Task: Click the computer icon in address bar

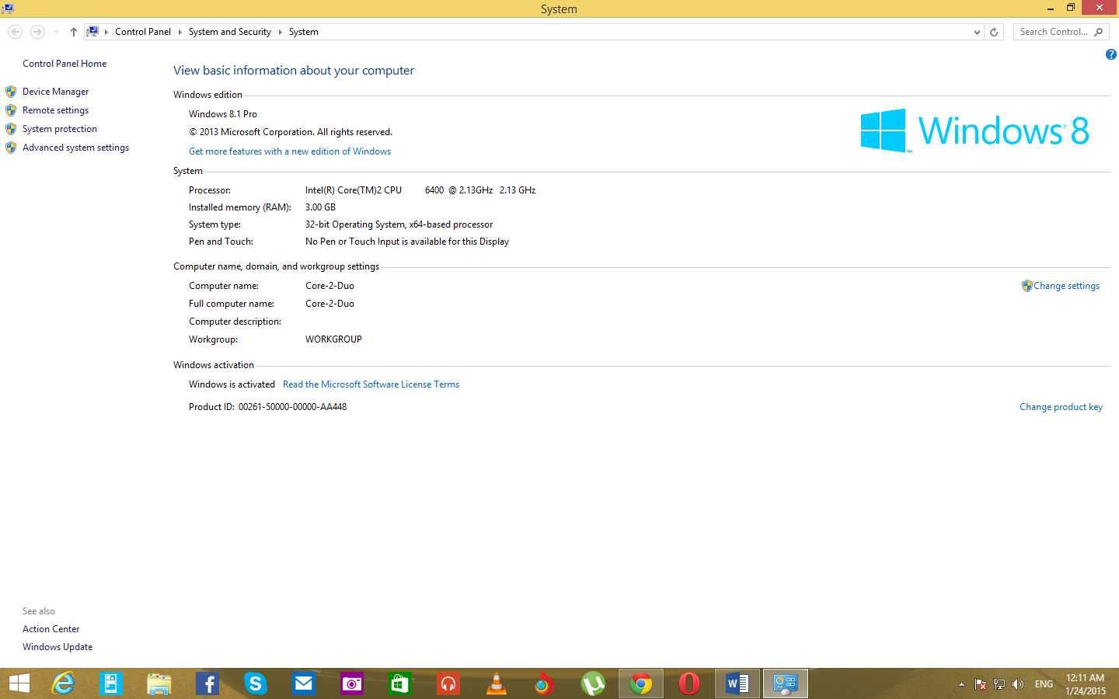Action: 92,32
